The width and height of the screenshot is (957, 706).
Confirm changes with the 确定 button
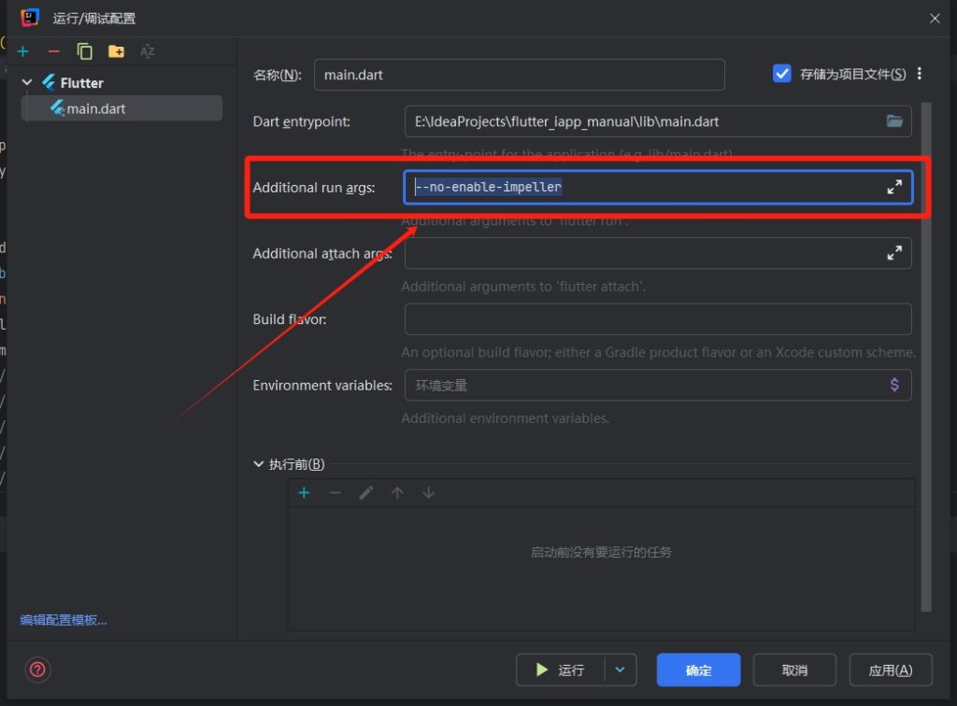coord(699,670)
